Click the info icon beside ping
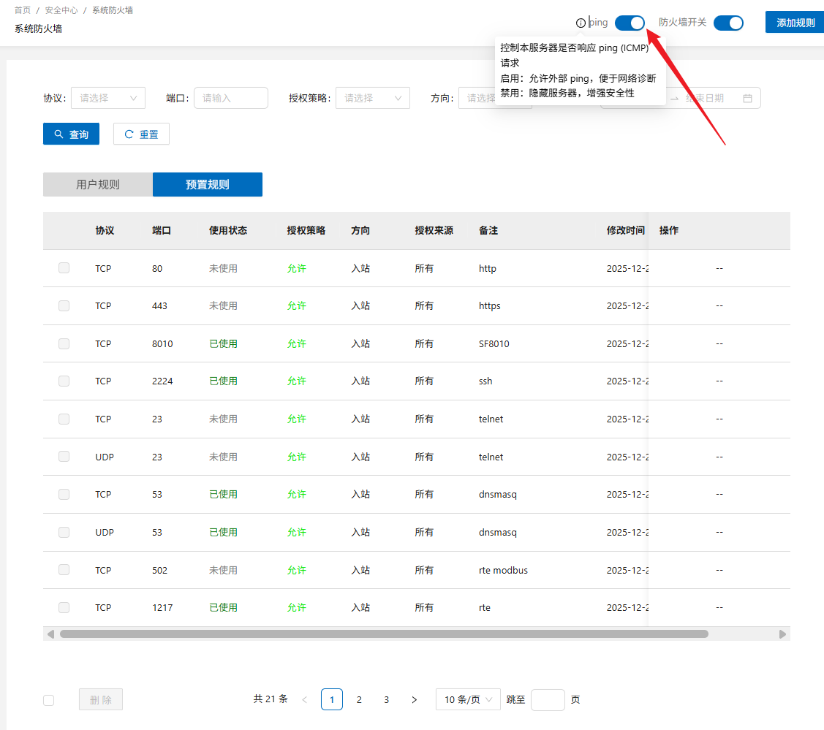This screenshot has width=824, height=730. tap(581, 23)
